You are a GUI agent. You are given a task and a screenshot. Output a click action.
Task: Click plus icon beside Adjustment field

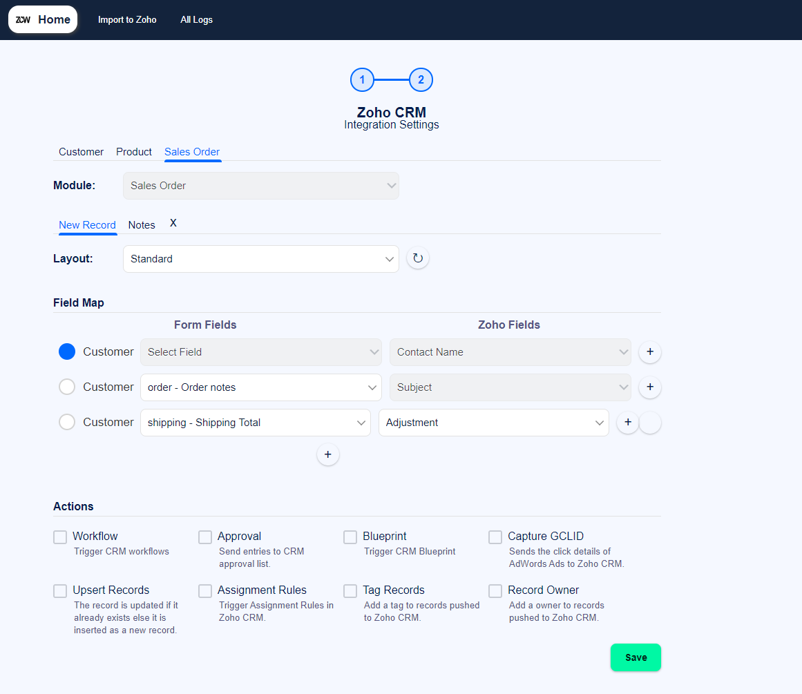coord(628,423)
